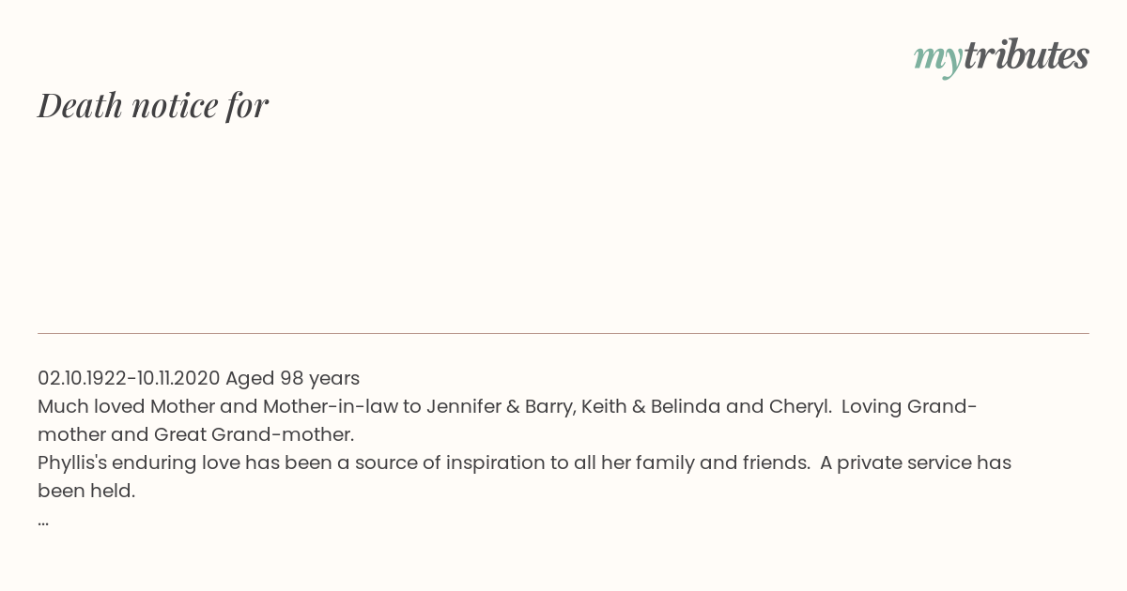Click the "mother and Great Grand-mother" line
Image resolution: width=1127 pixels, height=591 pixels.
point(195,434)
